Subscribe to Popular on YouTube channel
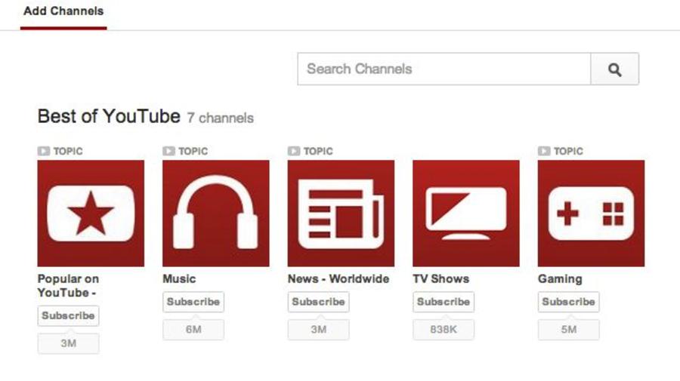Screen dimensions: 680x381 tap(68, 315)
